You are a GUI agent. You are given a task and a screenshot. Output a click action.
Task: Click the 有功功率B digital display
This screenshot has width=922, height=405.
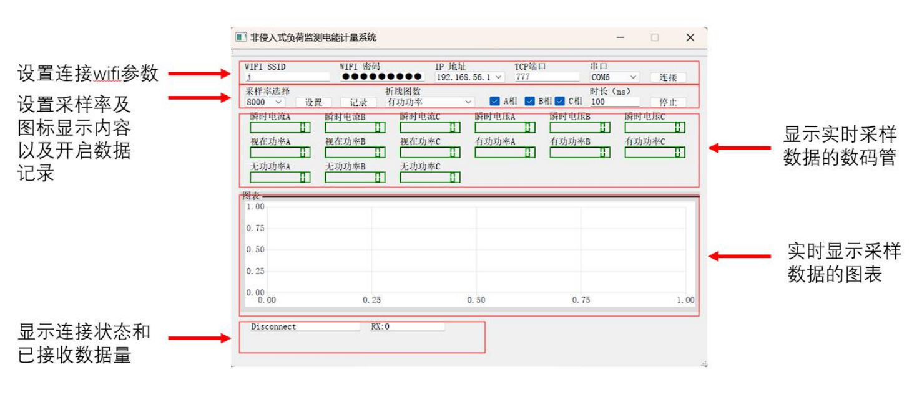(x=580, y=152)
